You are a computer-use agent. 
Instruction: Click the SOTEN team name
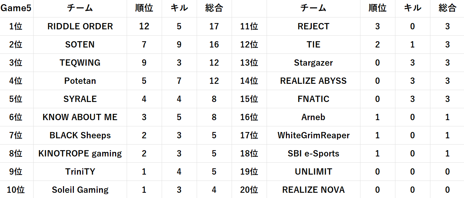pyautogui.click(x=80, y=45)
